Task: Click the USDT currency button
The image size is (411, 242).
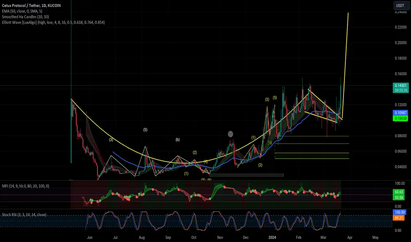Action: (400, 5)
